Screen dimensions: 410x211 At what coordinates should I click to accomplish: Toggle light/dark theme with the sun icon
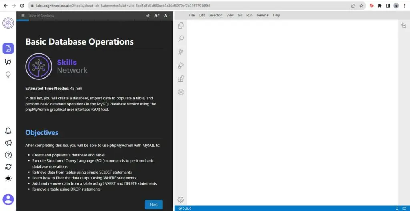tap(8, 178)
